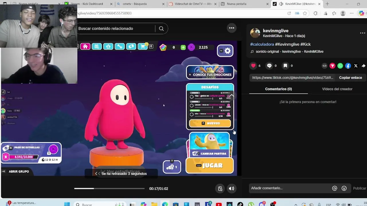Click the wrench icon in game toolbar
The height and width of the screenshot is (206, 367).
tap(120, 47)
